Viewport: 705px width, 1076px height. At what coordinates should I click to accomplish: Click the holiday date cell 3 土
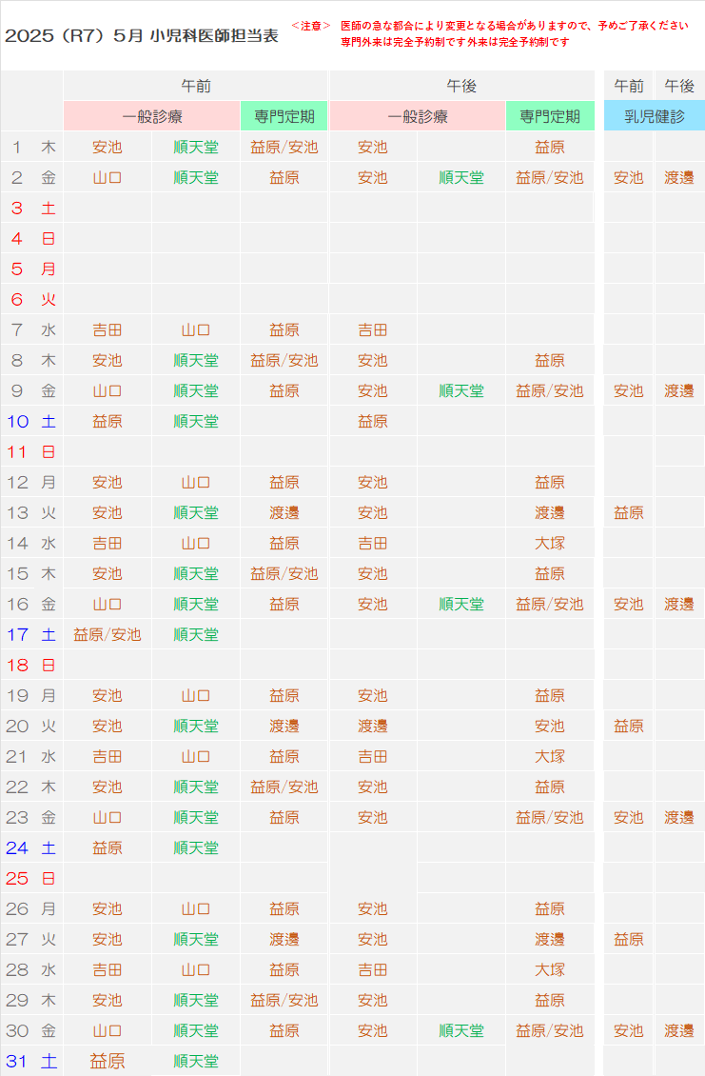[x=31, y=209]
